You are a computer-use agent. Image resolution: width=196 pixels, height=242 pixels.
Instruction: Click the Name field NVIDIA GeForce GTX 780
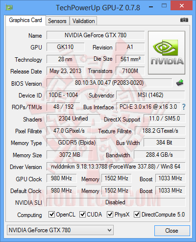[96, 35]
